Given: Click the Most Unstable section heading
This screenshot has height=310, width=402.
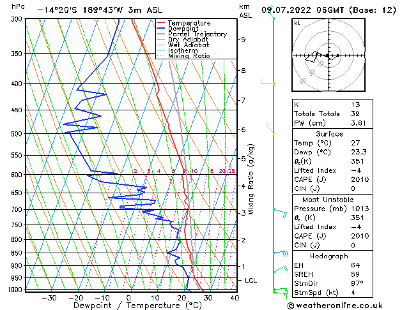Looking at the screenshot, I should pyautogui.click(x=328, y=200).
